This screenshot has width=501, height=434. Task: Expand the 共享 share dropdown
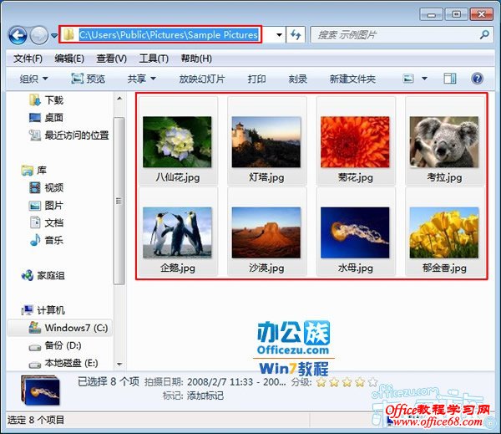(142, 79)
